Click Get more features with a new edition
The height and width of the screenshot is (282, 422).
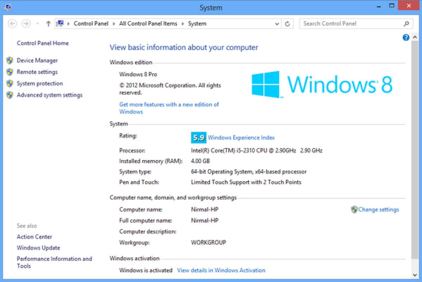pyautogui.click(x=169, y=105)
